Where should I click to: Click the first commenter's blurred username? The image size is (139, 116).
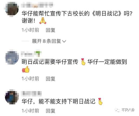pos(37,5)
